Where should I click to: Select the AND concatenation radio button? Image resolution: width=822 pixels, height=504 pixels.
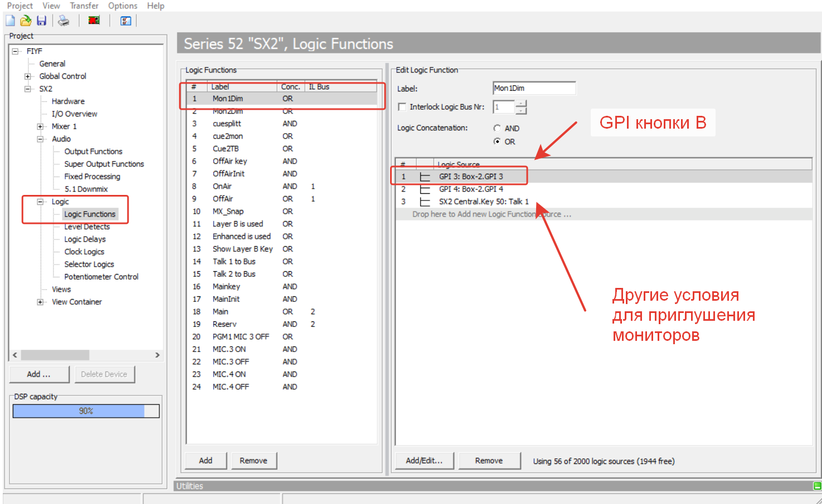[497, 128]
